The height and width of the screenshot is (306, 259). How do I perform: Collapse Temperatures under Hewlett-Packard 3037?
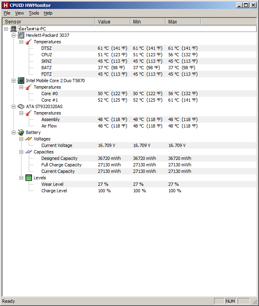(x=21, y=42)
